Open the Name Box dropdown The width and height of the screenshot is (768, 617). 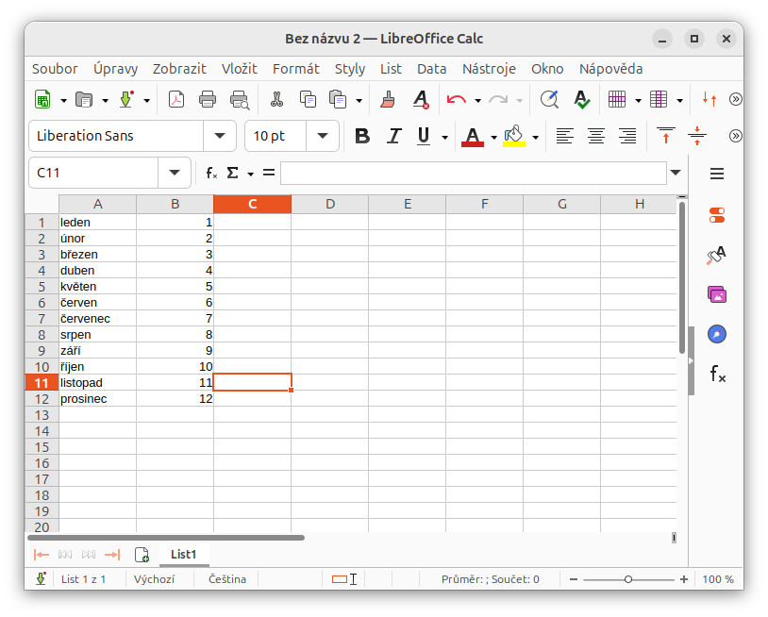(174, 173)
